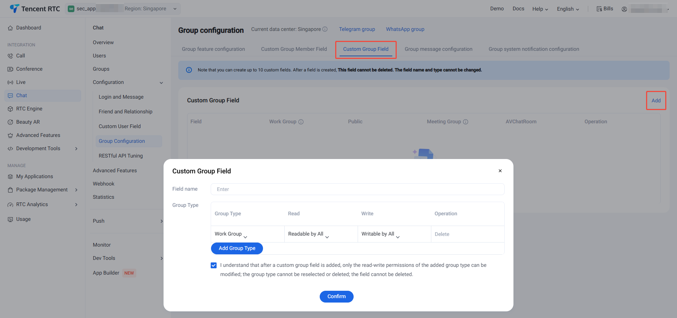The width and height of the screenshot is (677, 318).
Task: Click the Add Group Type button
Action: [237, 248]
